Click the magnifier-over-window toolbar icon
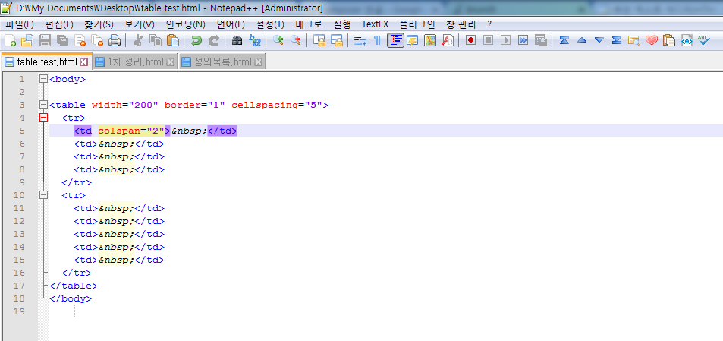 click(634, 40)
